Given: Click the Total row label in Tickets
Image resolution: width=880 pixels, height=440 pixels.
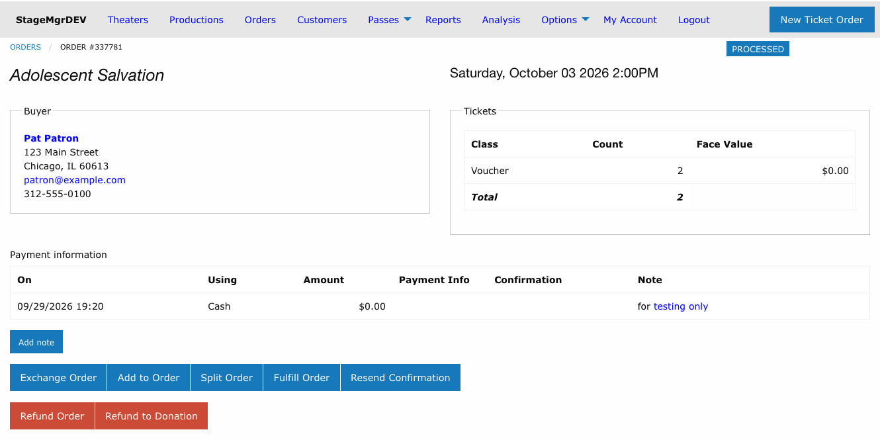Looking at the screenshot, I should 484,197.
